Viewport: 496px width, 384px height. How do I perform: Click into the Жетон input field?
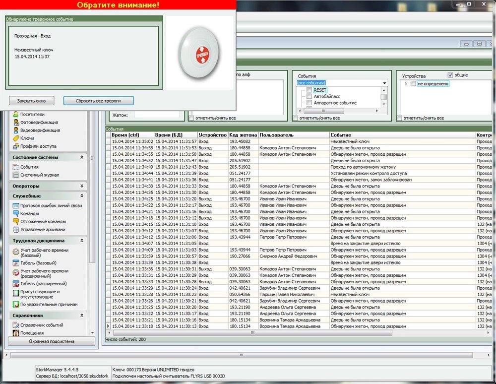(157, 115)
